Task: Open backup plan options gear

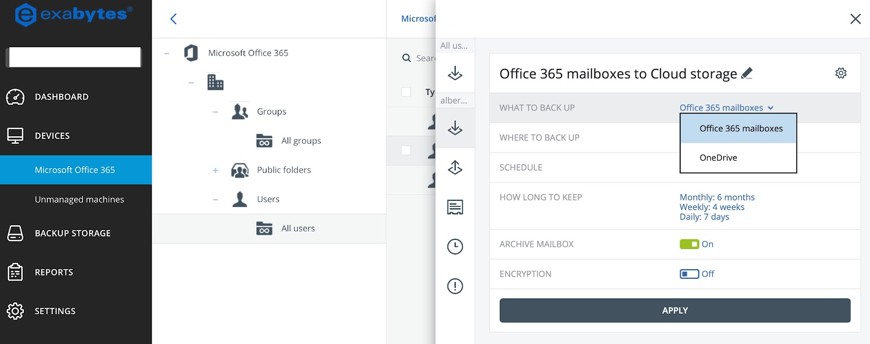Action: point(841,73)
